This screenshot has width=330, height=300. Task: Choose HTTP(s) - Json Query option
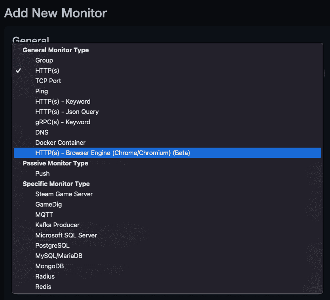click(x=67, y=112)
